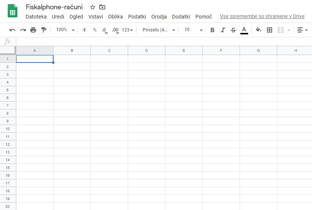Open the Vstavi menu

(96, 17)
